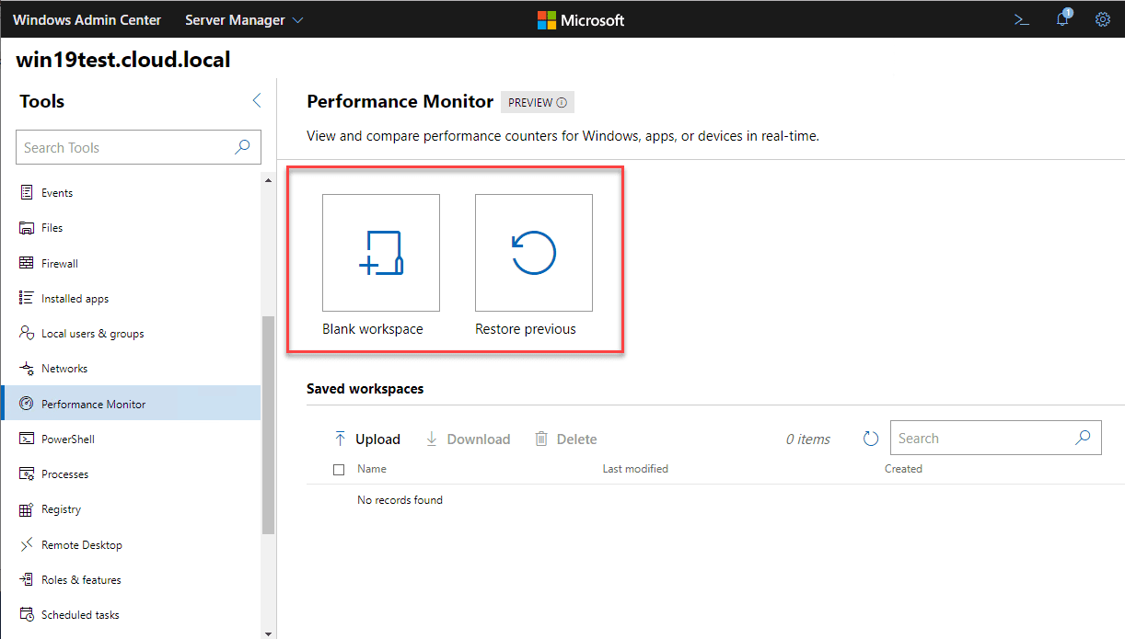
Task: Open Remote Desktop tool
Action: [x=81, y=545]
